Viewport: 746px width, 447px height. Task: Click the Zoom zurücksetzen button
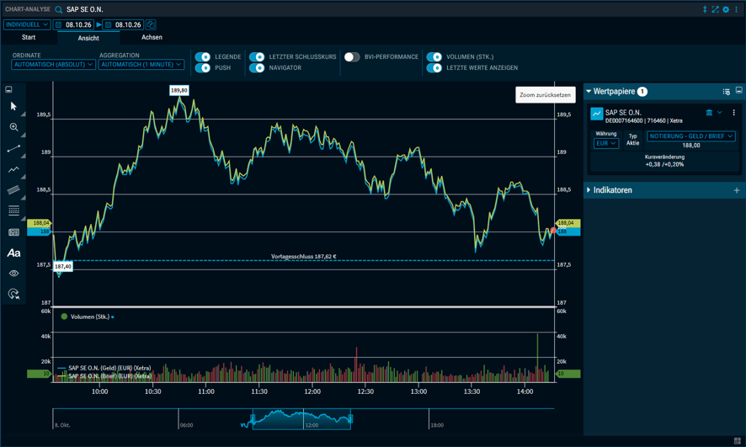click(x=546, y=94)
